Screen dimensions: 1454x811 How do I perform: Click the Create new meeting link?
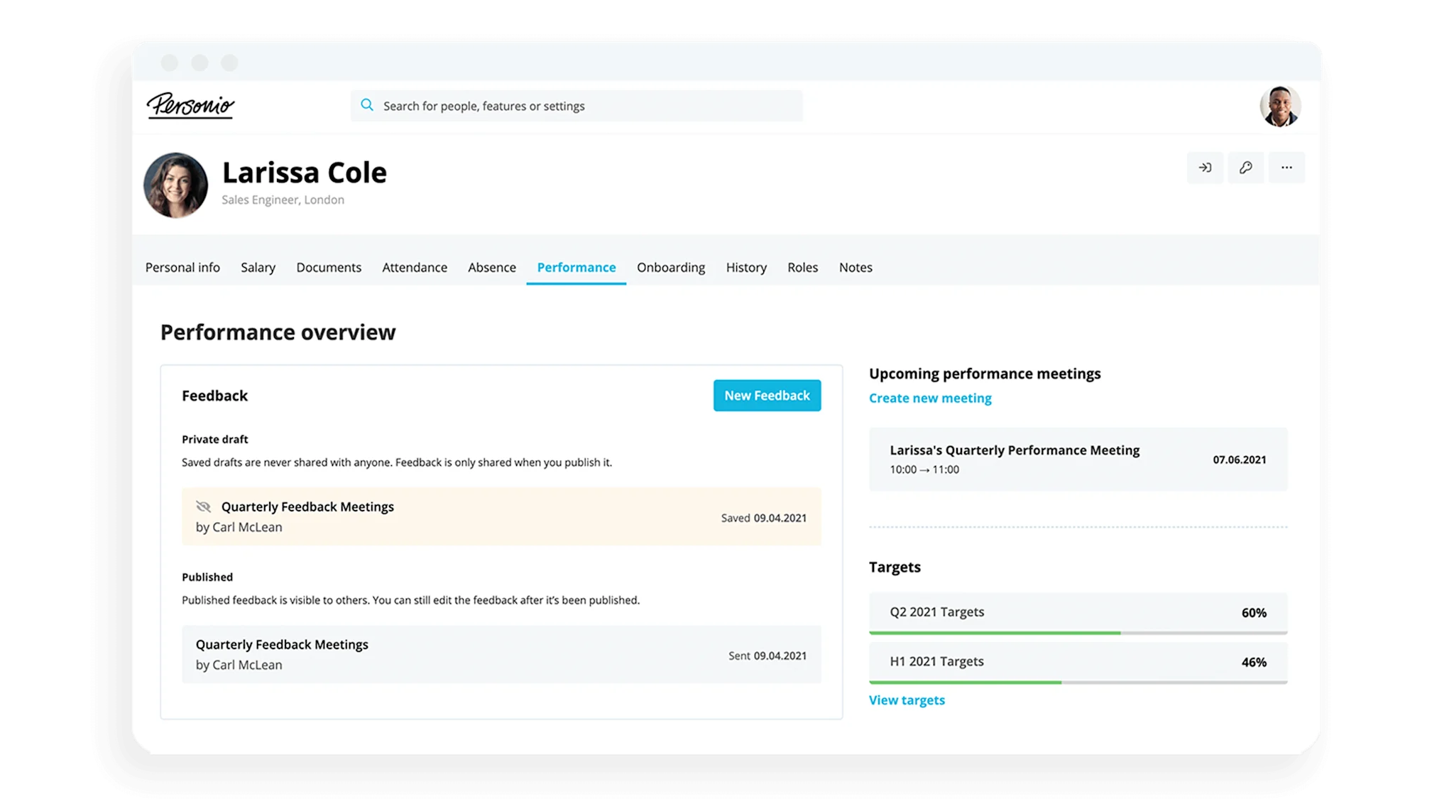930,398
